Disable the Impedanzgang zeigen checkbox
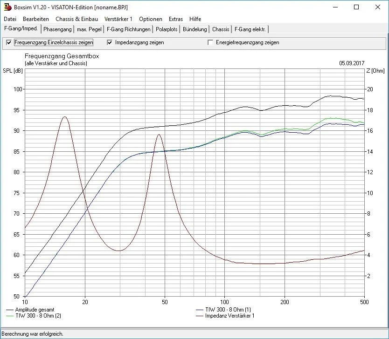This screenshot has height=339, width=389. 110,42
